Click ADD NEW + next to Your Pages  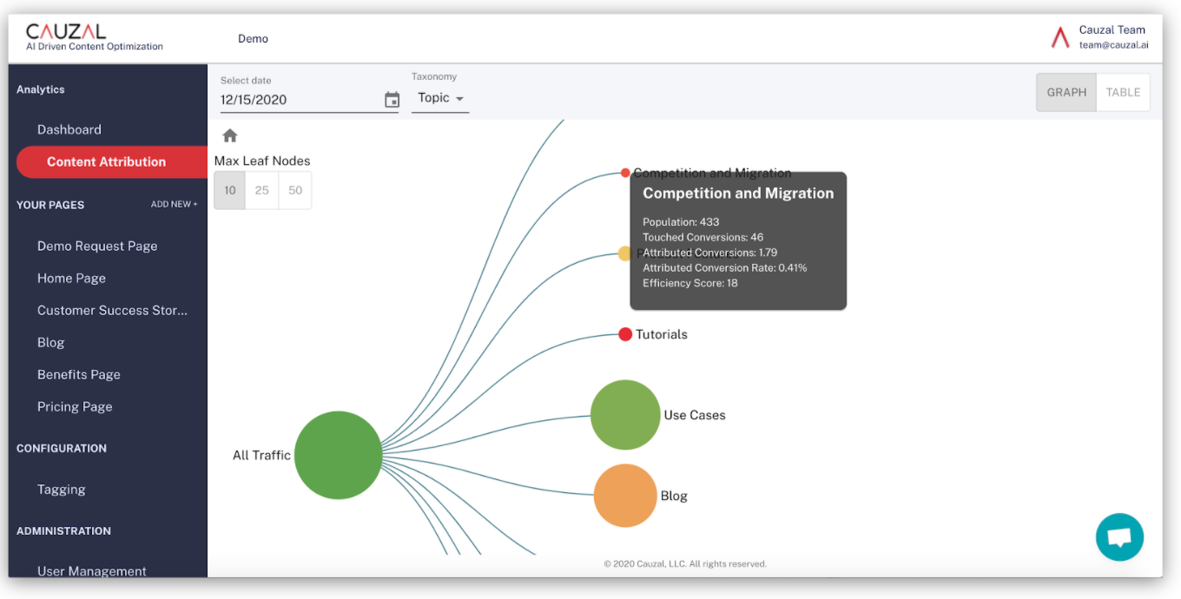click(175, 205)
